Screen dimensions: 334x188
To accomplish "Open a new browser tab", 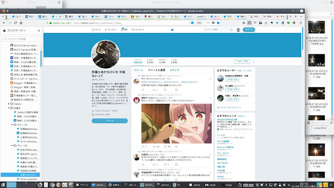I will tap(296, 16).
